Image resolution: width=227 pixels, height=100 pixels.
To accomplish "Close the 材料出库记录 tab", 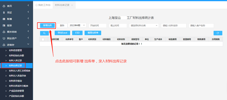I will pyautogui.click(x=72, y=5).
